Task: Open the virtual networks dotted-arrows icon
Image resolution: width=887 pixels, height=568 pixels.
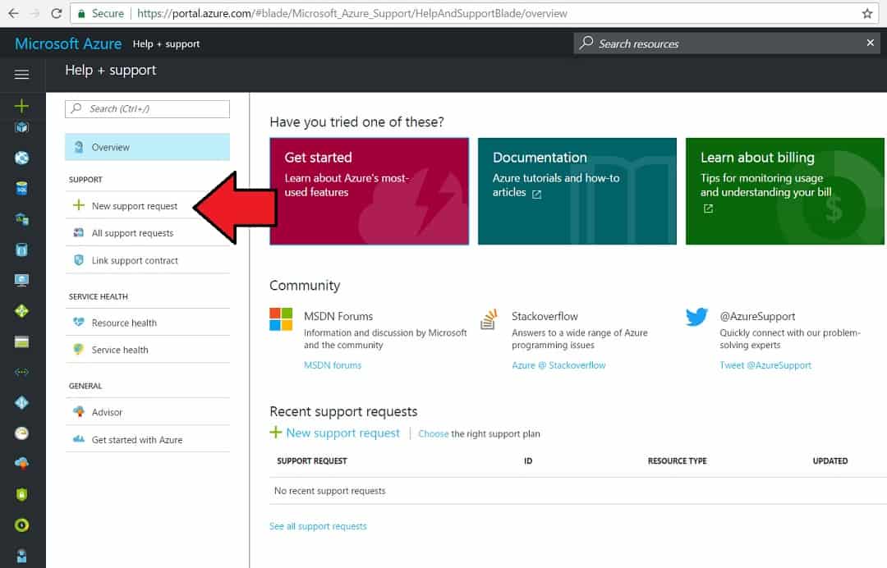Action: 21,372
